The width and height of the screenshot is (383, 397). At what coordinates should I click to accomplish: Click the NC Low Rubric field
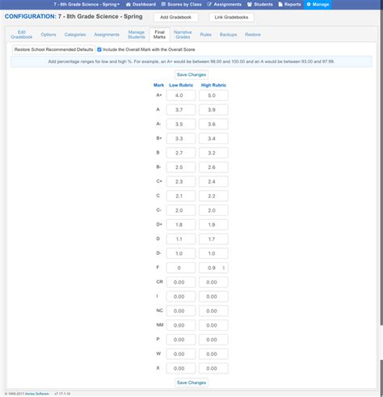pos(181,311)
